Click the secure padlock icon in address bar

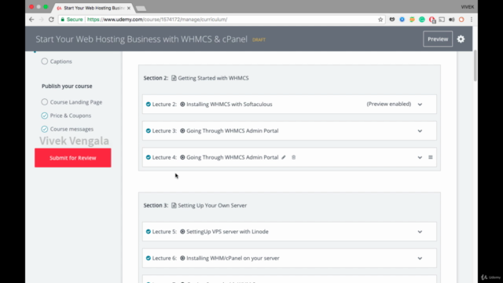[x=63, y=20]
